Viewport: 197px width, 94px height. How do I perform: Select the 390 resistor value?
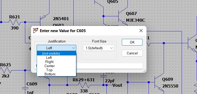click(15, 28)
